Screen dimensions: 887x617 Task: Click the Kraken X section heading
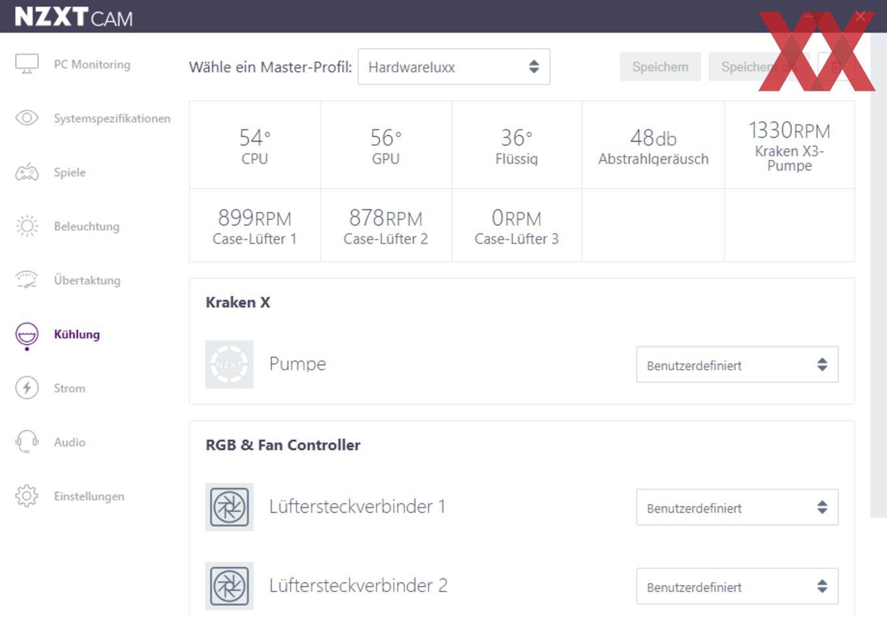(x=238, y=303)
